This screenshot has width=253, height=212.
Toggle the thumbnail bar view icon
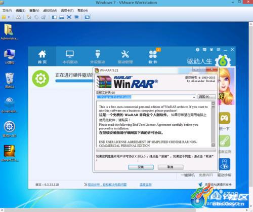(62, 17)
